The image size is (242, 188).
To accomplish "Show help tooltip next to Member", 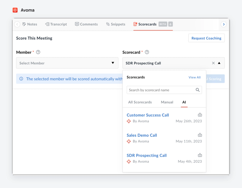I will 38,52.
